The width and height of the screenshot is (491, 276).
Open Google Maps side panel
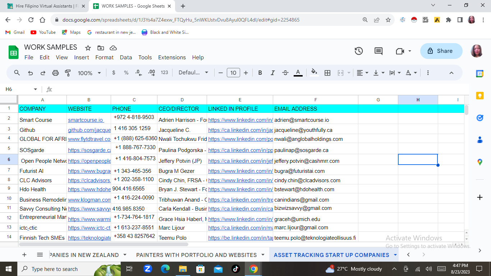click(x=479, y=162)
